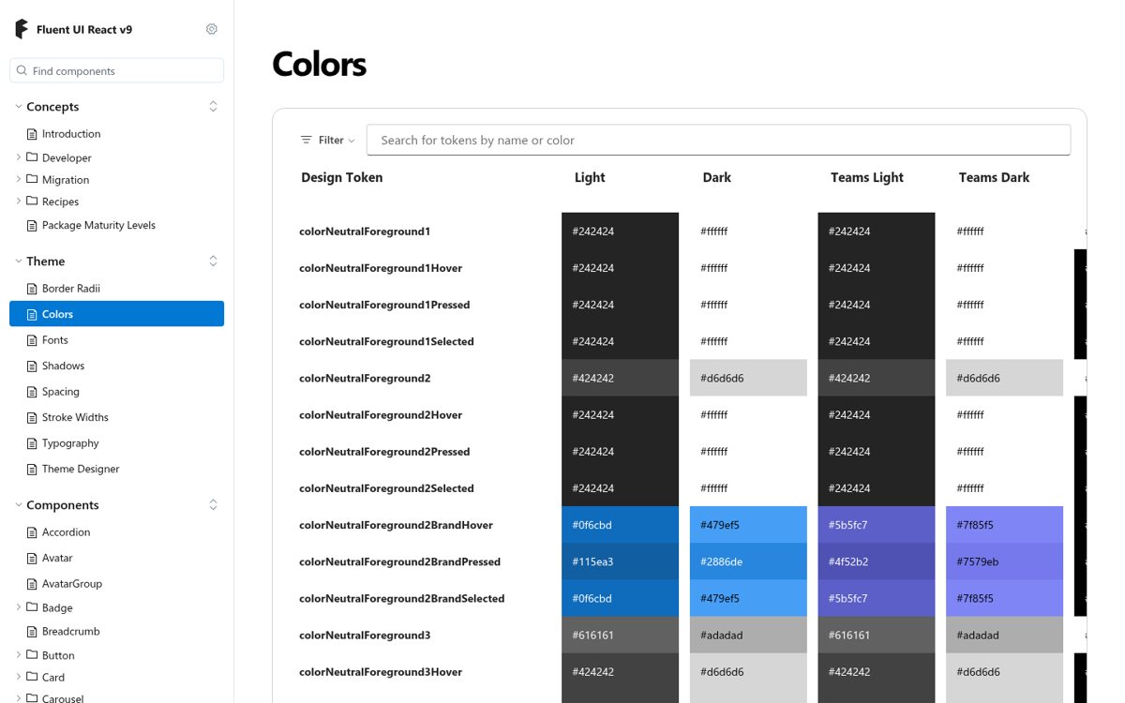Click Light swatch #0f6cbd for colorNeutralForeground2BrandHover

[x=620, y=525]
